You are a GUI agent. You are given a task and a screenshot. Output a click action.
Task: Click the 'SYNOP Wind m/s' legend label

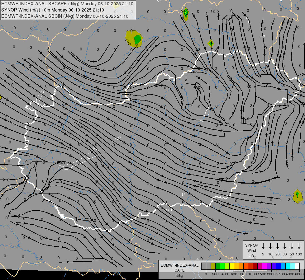click(251, 250)
